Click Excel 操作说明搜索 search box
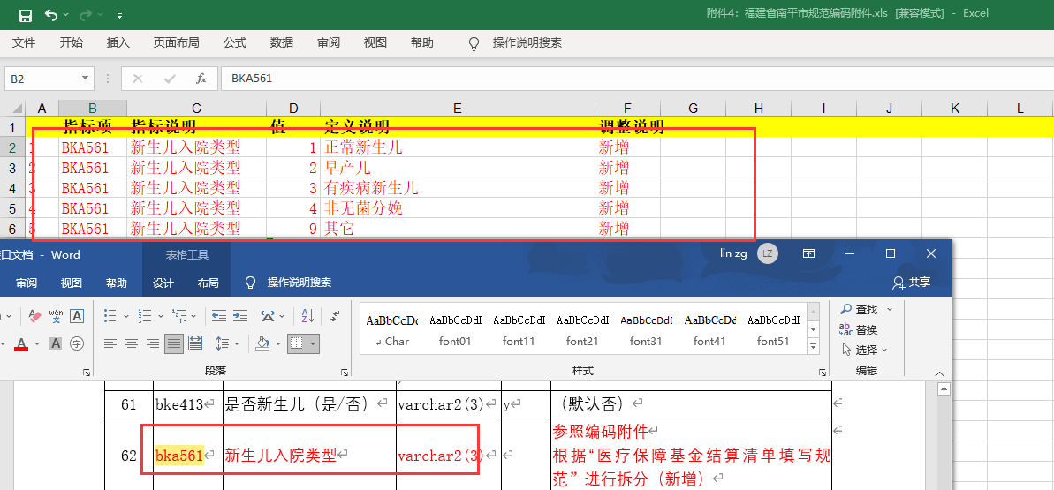The width and height of the screenshot is (1054, 490). pyautogui.click(x=527, y=42)
